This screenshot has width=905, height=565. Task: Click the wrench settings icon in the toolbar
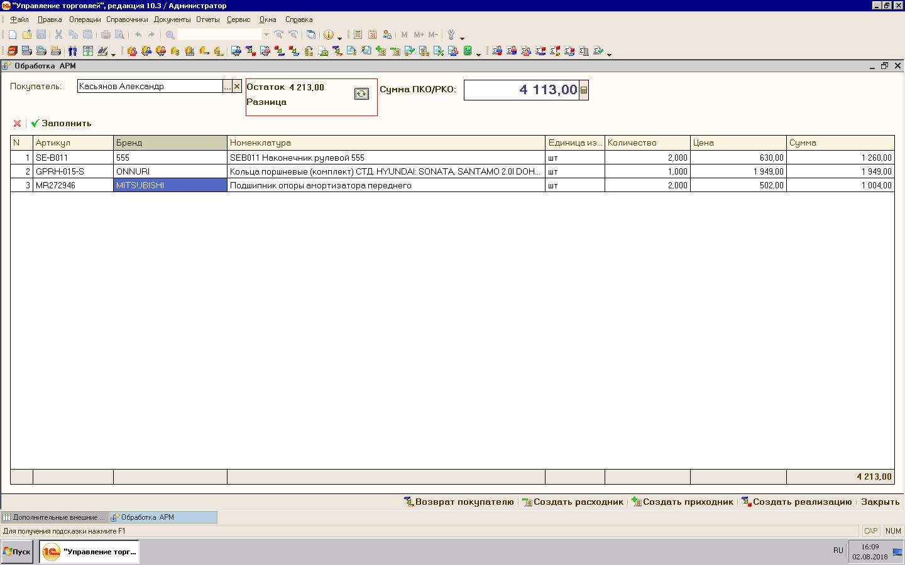[x=451, y=35]
